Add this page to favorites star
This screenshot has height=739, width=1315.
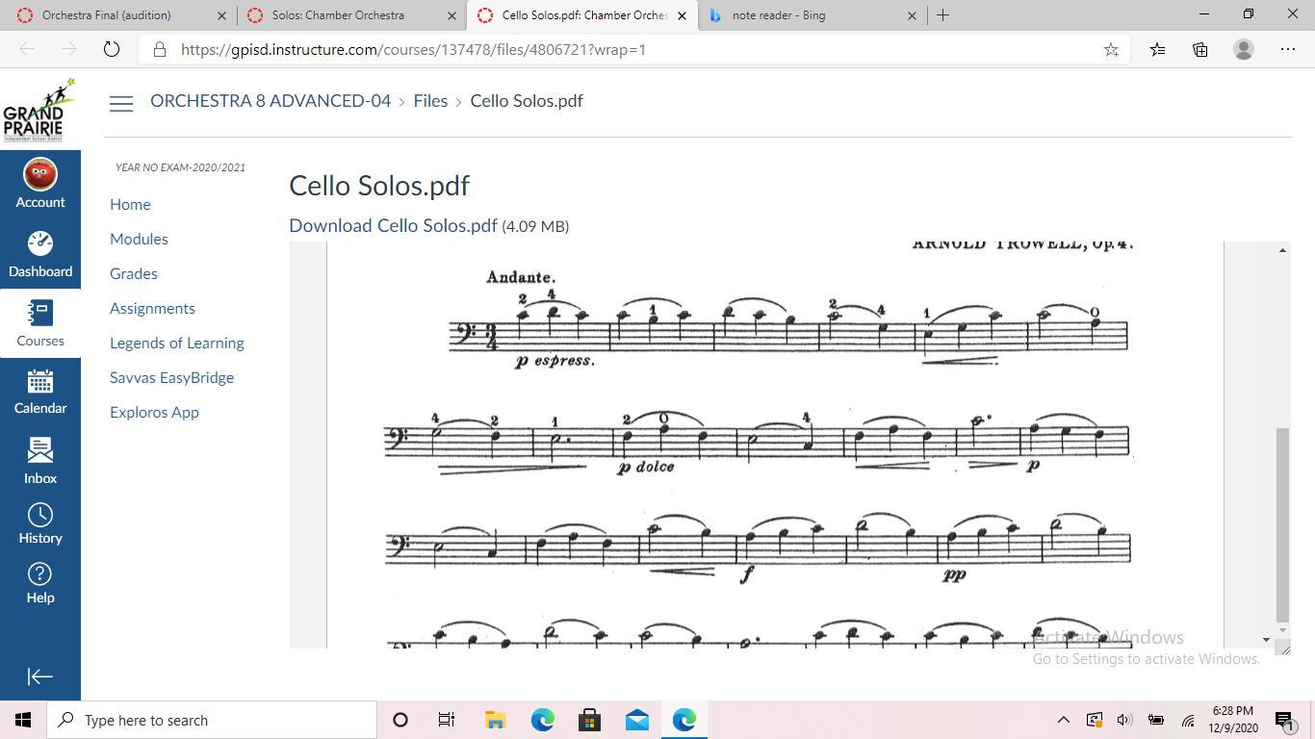(x=1111, y=49)
